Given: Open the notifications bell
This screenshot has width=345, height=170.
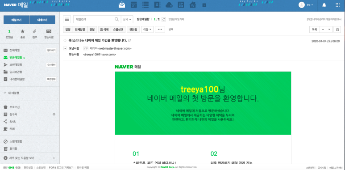Looking at the screenshot, I should pyautogui.click(x=324, y=5).
